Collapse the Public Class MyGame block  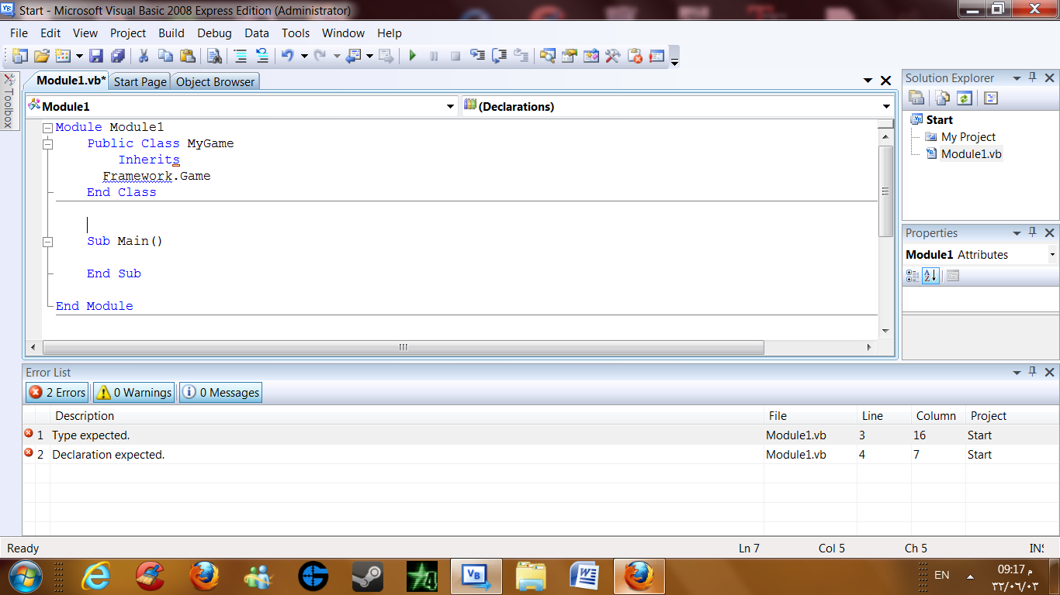(x=47, y=143)
